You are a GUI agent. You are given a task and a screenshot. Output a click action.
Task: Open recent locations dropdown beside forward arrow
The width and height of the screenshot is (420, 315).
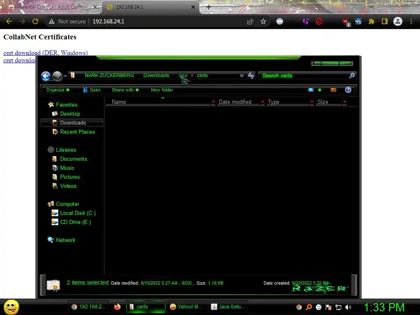coord(65,76)
